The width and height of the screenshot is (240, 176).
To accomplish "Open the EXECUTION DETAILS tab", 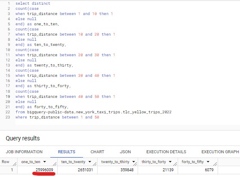I will tap(166, 152).
